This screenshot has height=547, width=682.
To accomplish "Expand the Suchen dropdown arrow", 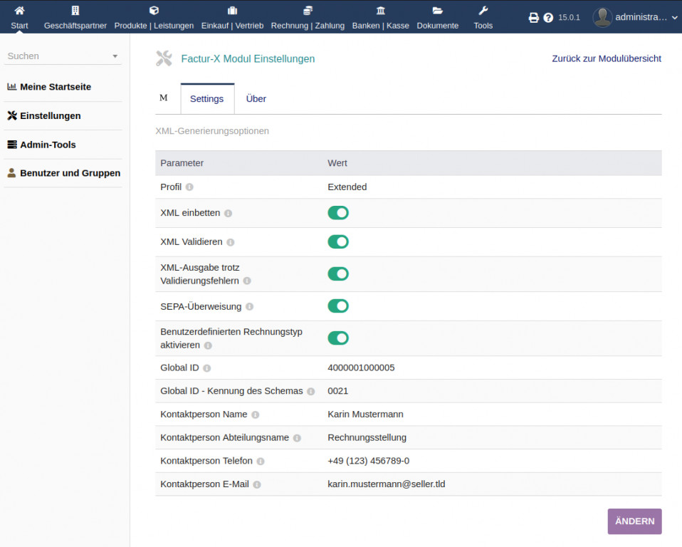I will click(x=115, y=56).
